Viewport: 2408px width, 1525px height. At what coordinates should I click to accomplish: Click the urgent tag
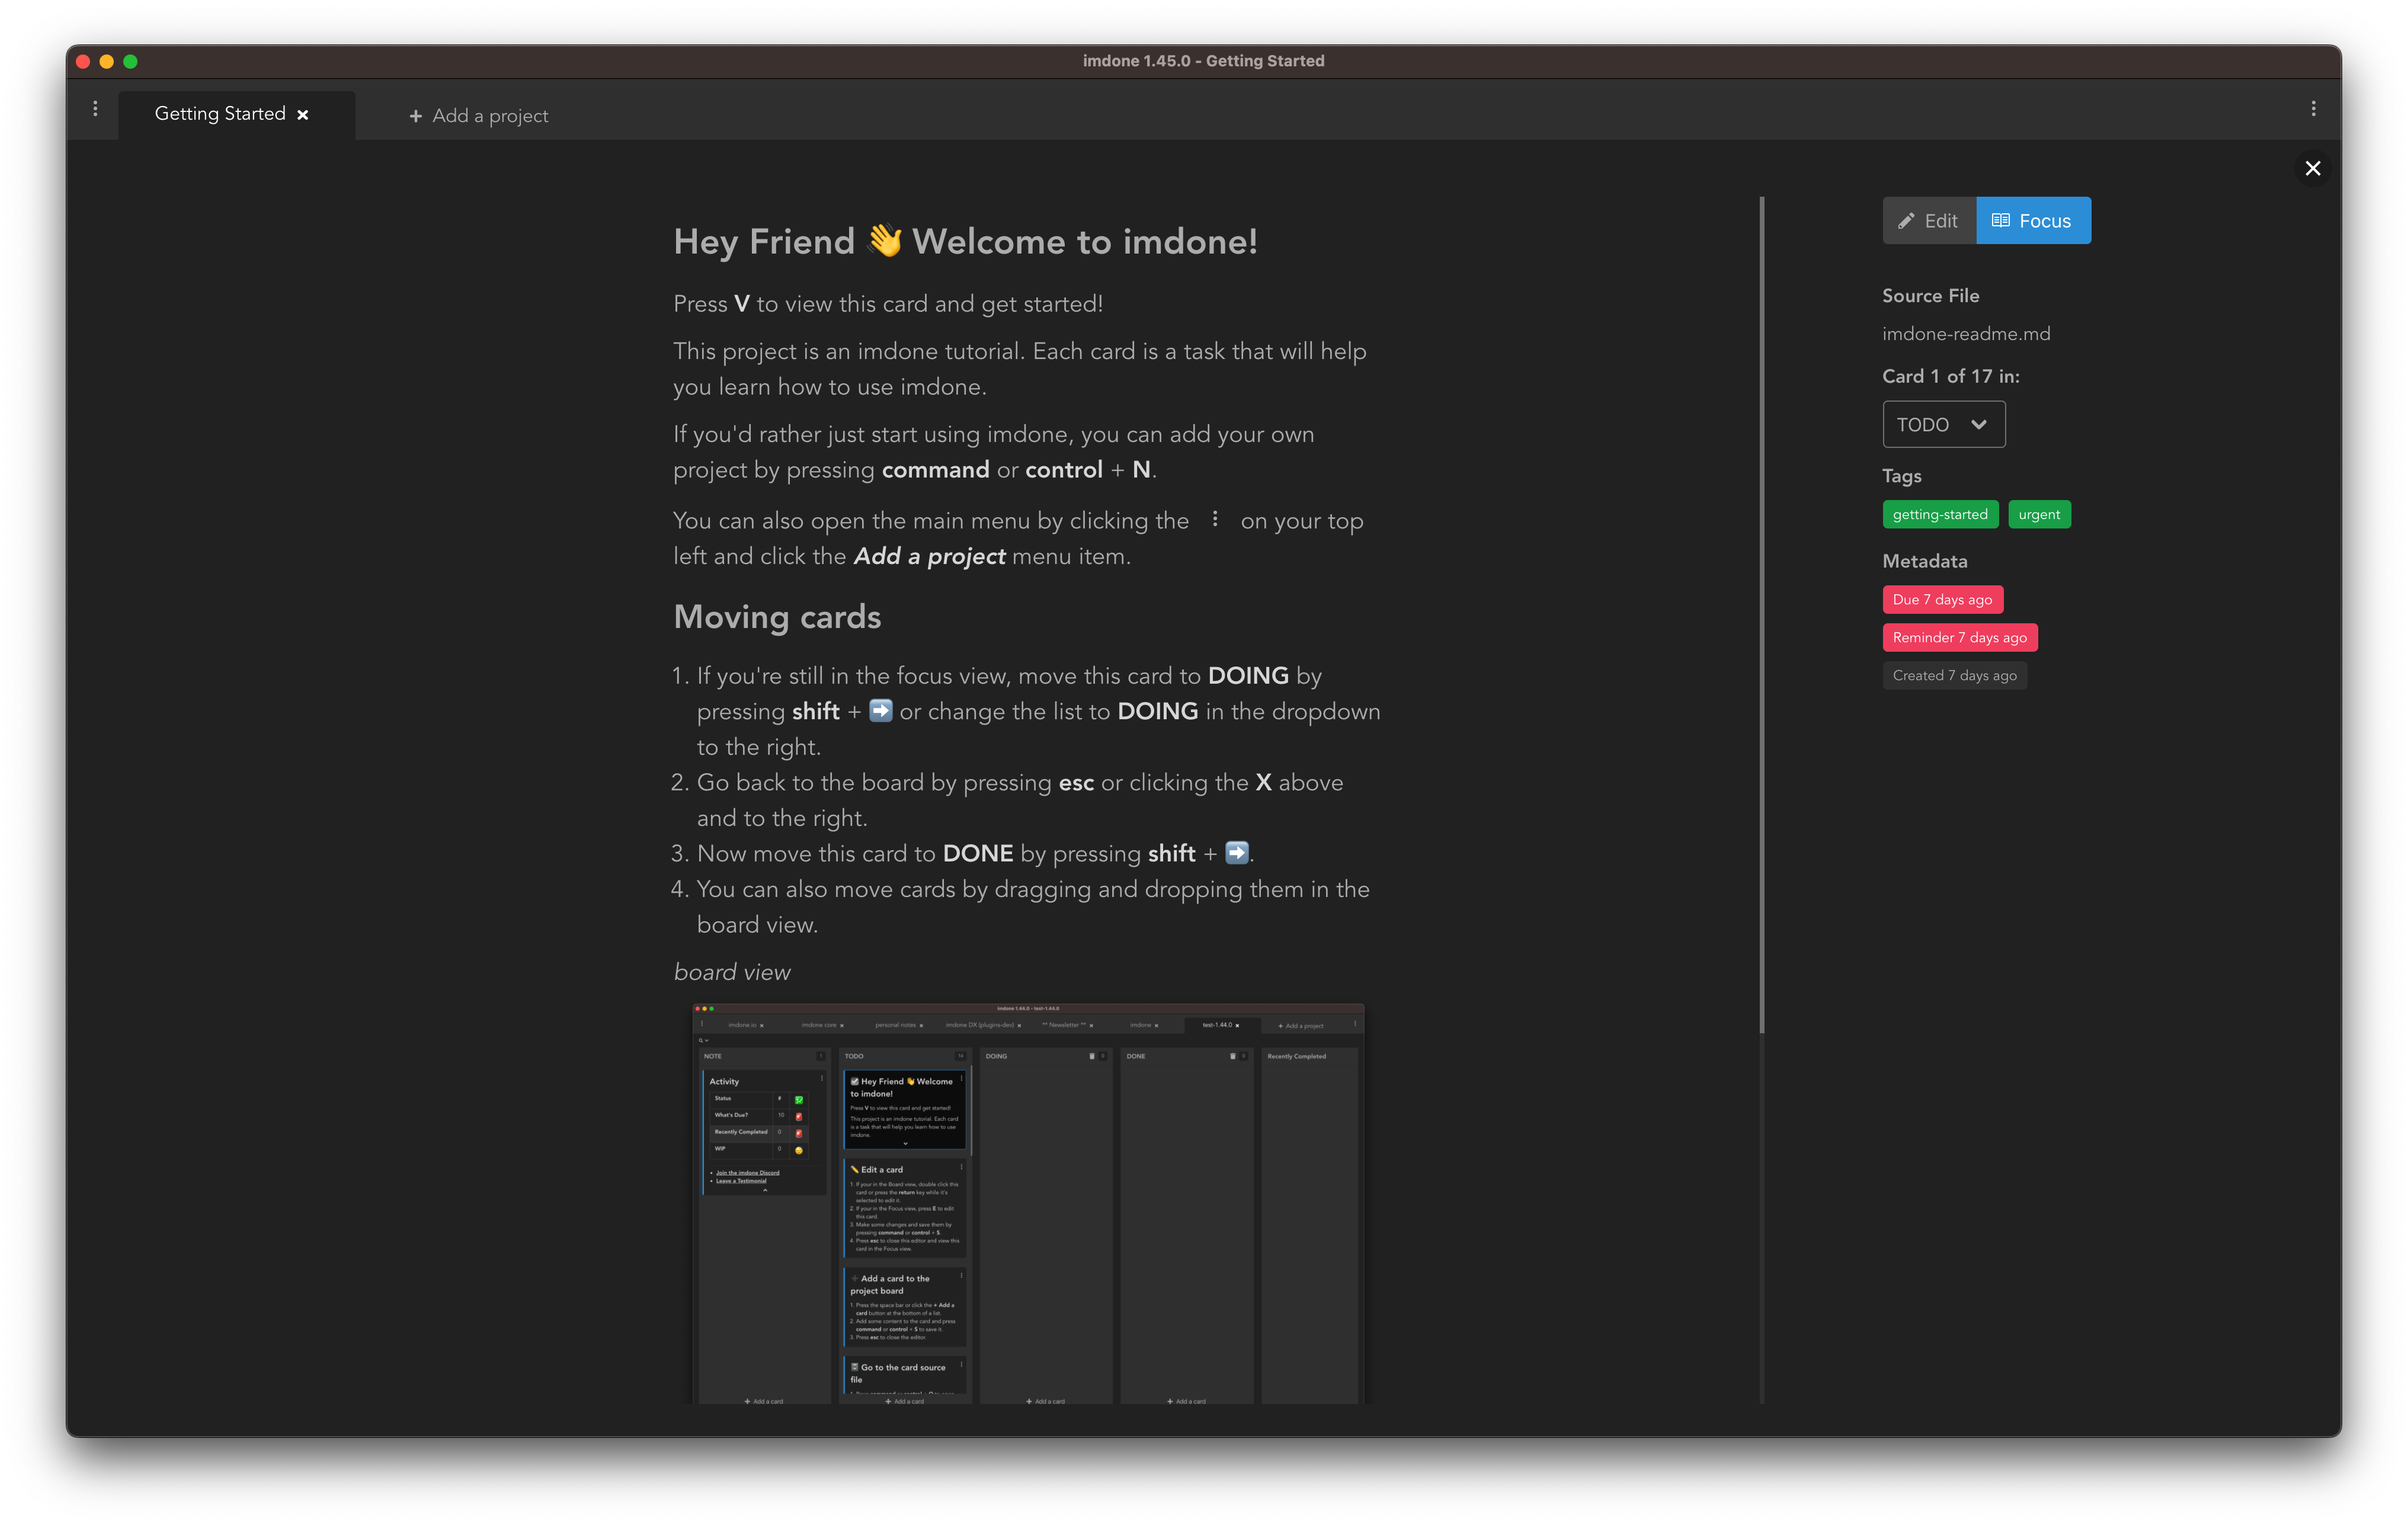[x=2039, y=514]
